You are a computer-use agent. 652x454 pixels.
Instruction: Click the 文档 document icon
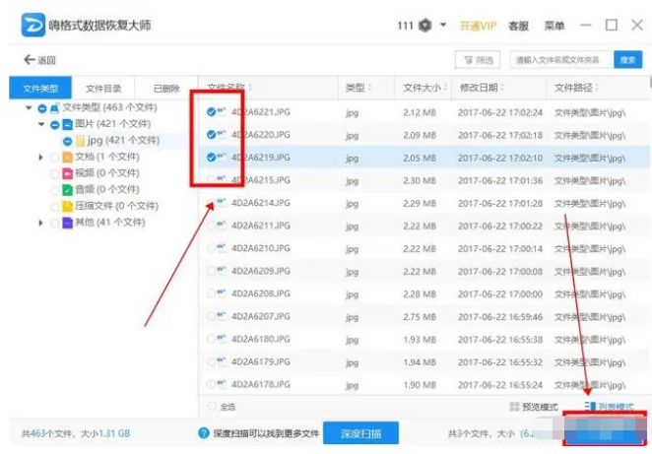67,158
